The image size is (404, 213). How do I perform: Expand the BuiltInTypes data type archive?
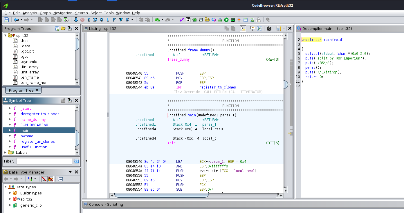point(10,193)
